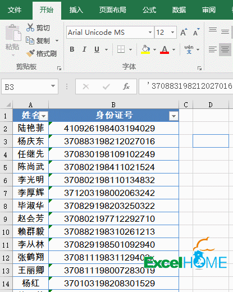
Task: Open the Paste (粘贴) dropdown arrow
Action: [x=13, y=55]
